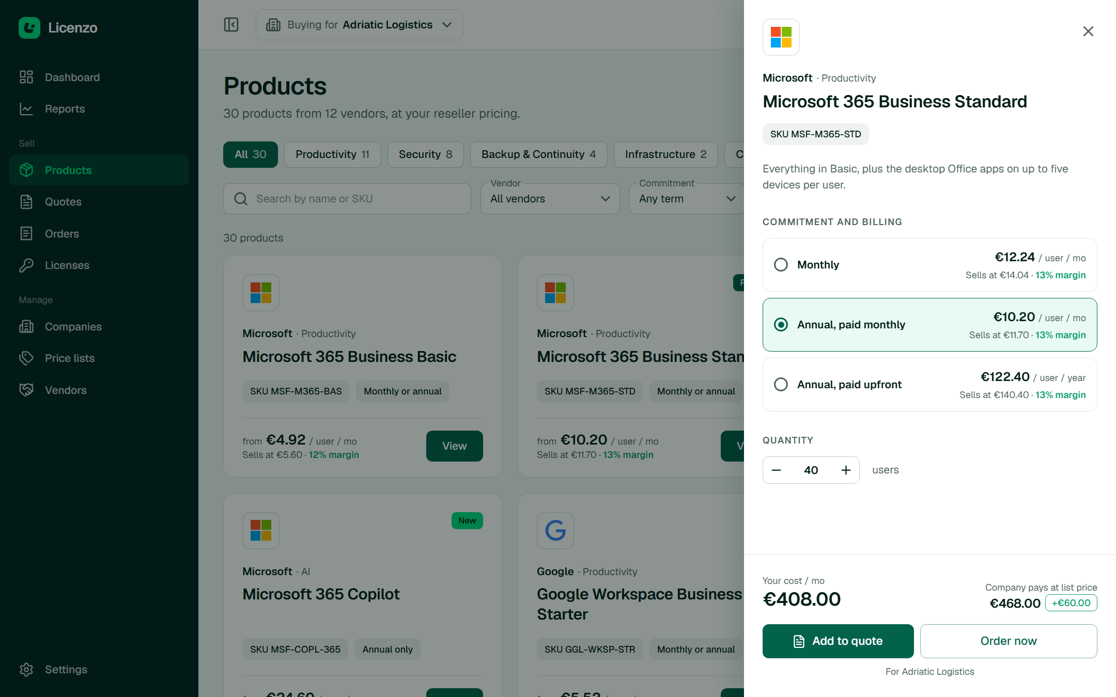This screenshot has height=697, width=1116.
Task: Switch to the Productivity category tab
Action: tap(333, 154)
